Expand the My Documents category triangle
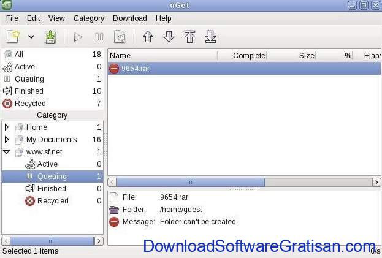This screenshot has height=258, width=382. (7, 140)
